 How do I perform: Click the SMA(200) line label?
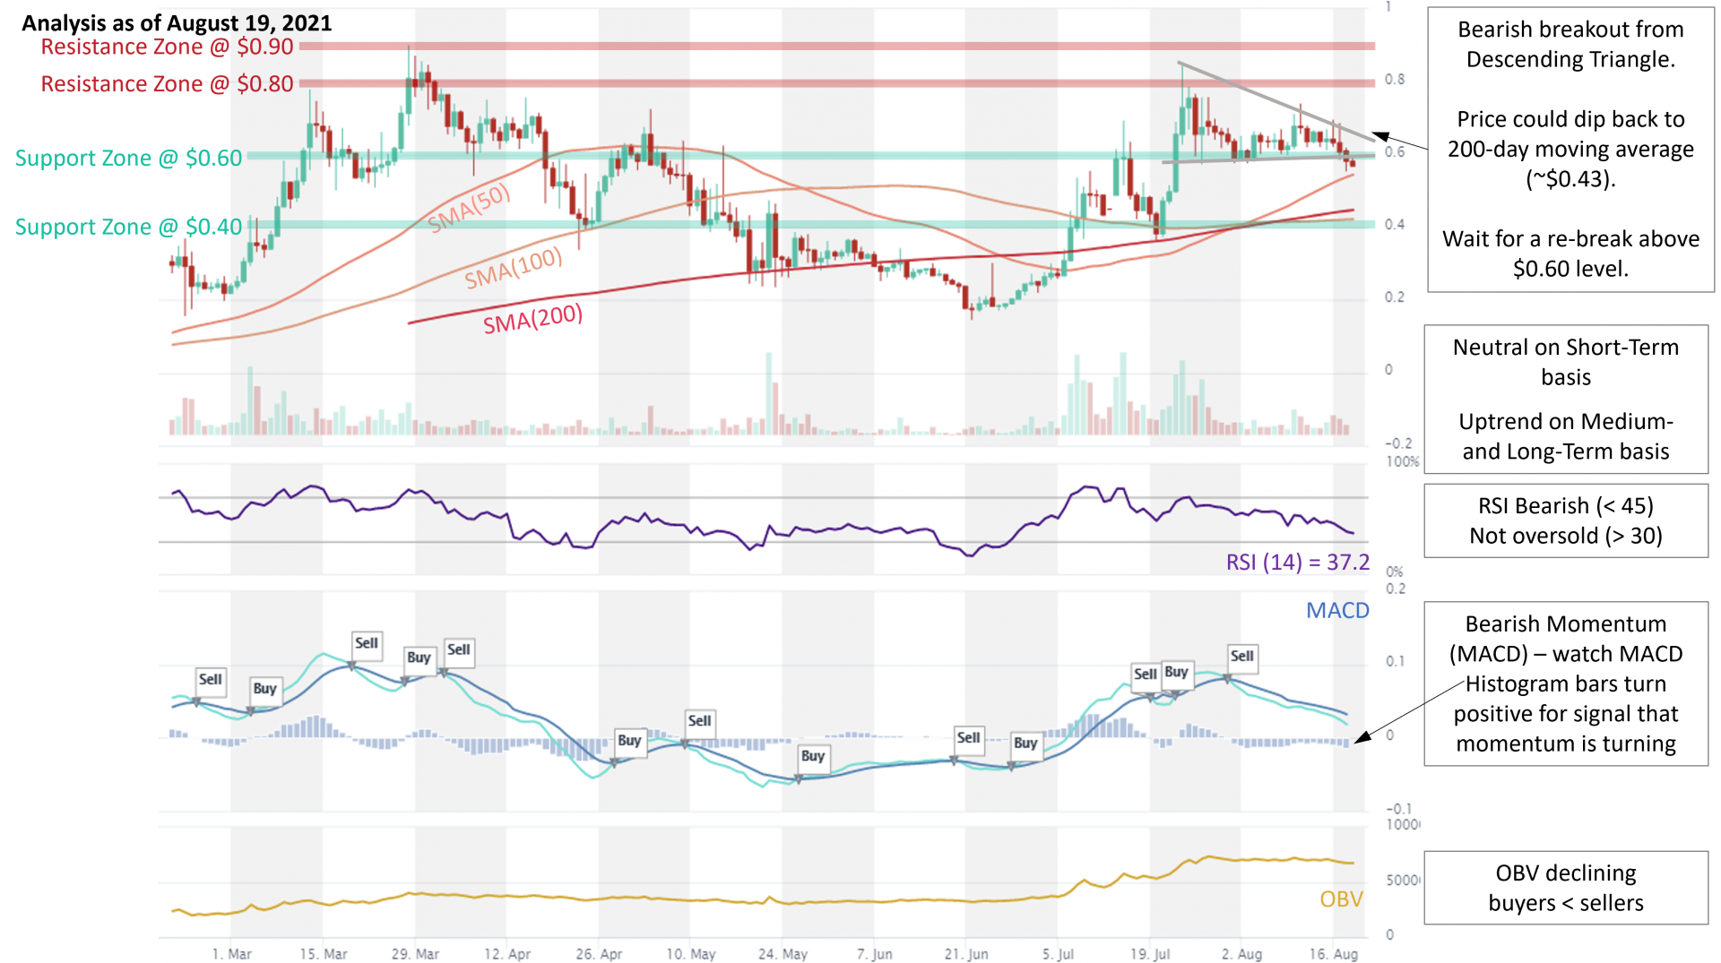click(x=533, y=319)
